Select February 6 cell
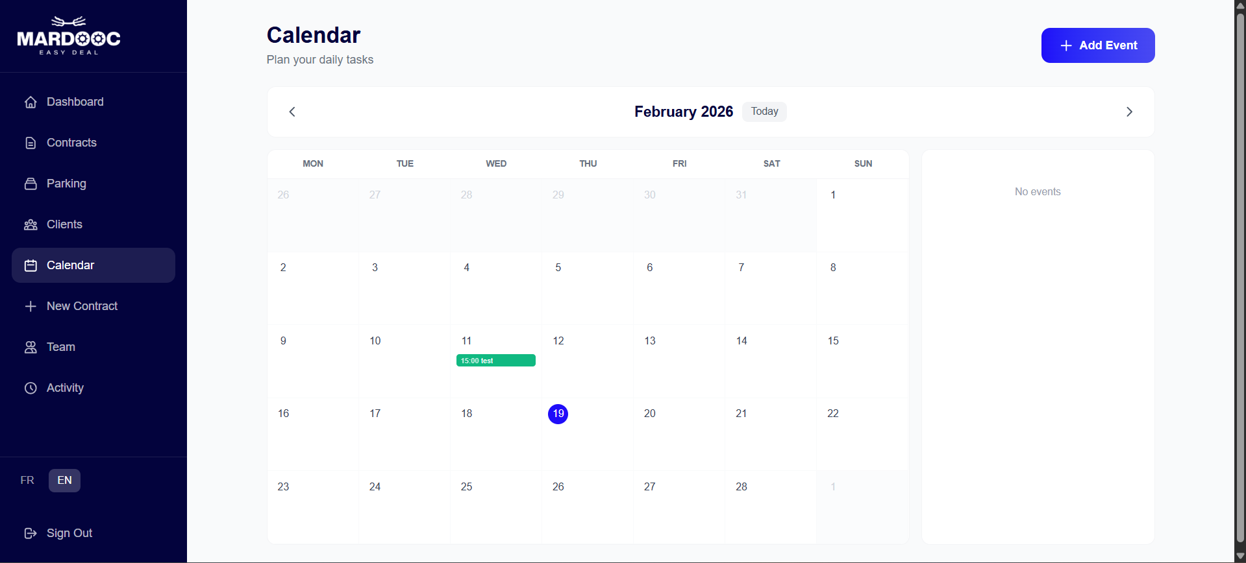1246x563 pixels. [x=679, y=289]
